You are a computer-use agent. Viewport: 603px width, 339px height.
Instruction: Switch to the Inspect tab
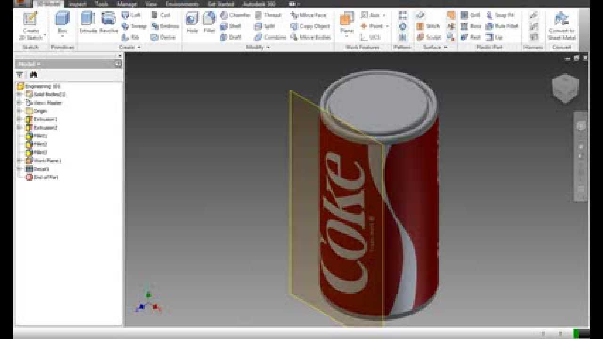[77, 4]
